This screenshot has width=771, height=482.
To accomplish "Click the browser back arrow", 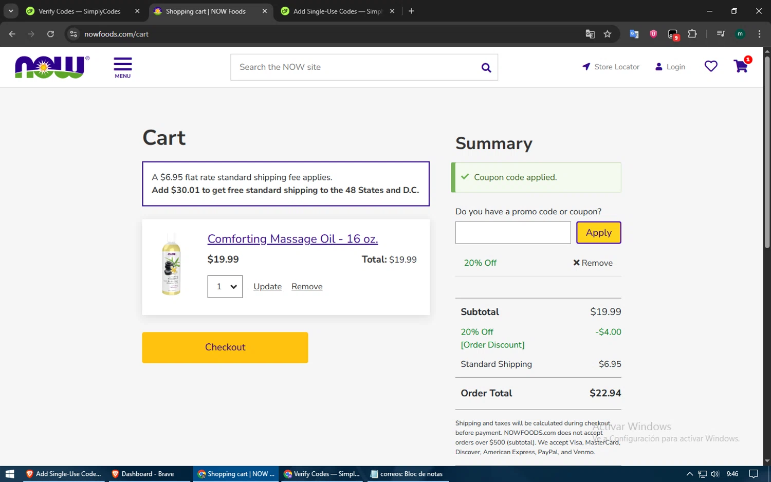I will coord(12,34).
